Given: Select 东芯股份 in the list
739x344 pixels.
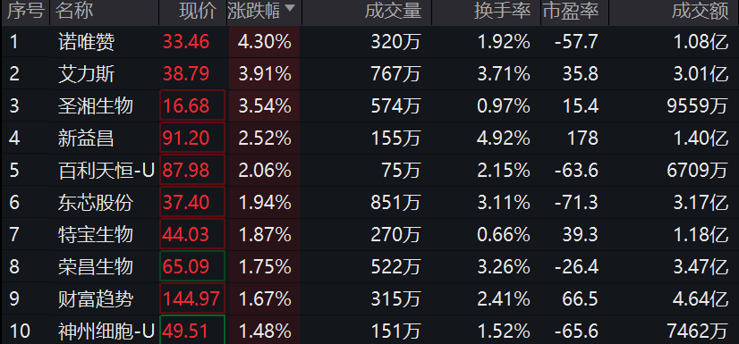Looking at the screenshot, I should (95, 202).
